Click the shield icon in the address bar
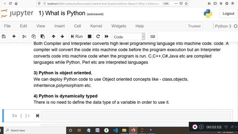 [39, 3]
